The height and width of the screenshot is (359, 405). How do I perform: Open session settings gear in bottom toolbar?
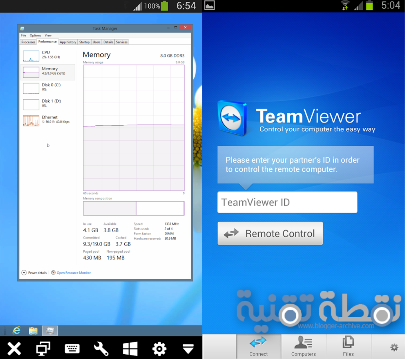click(159, 349)
